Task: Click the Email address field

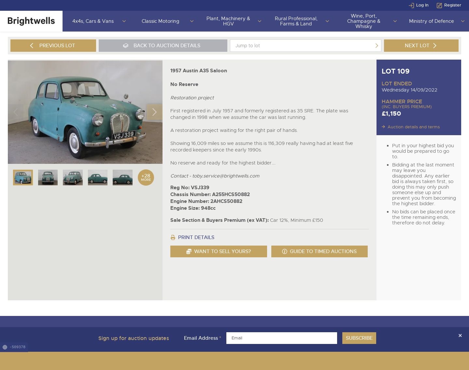Action: 282,338
